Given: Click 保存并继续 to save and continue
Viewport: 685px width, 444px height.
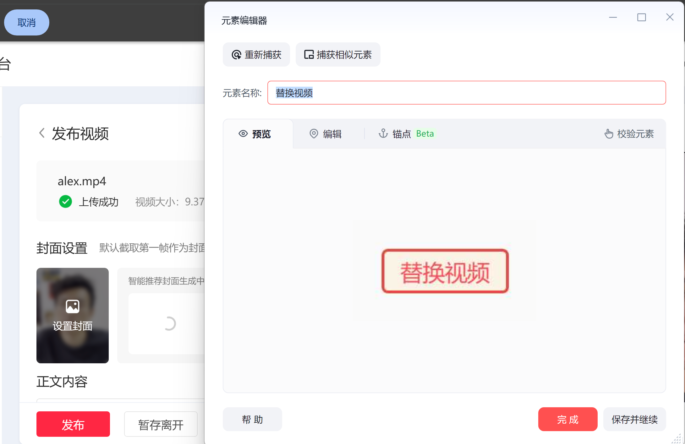Looking at the screenshot, I should [x=635, y=419].
